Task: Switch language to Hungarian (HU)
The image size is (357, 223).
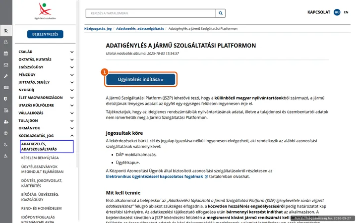Action: (x=337, y=12)
